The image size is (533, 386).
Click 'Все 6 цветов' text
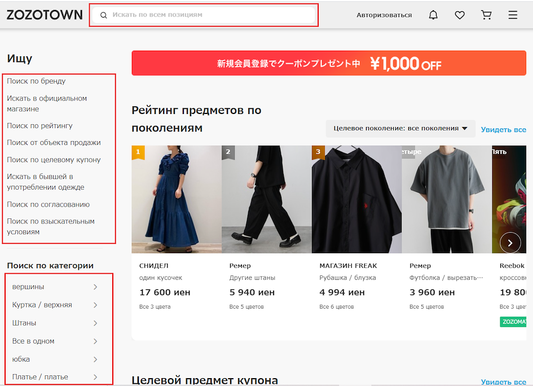[x=337, y=307]
